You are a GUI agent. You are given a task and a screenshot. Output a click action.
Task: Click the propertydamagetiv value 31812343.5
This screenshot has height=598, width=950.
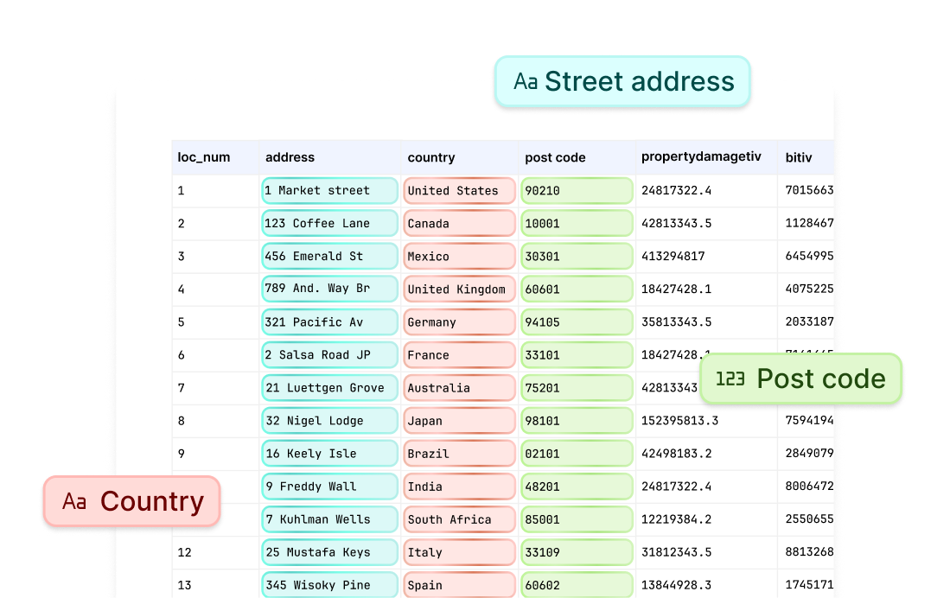pyautogui.click(x=676, y=552)
